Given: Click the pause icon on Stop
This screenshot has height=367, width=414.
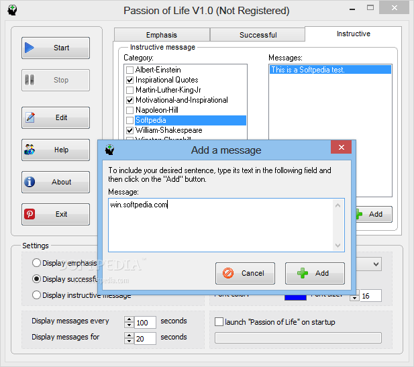Looking at the screenshot, I should (30, 80).
